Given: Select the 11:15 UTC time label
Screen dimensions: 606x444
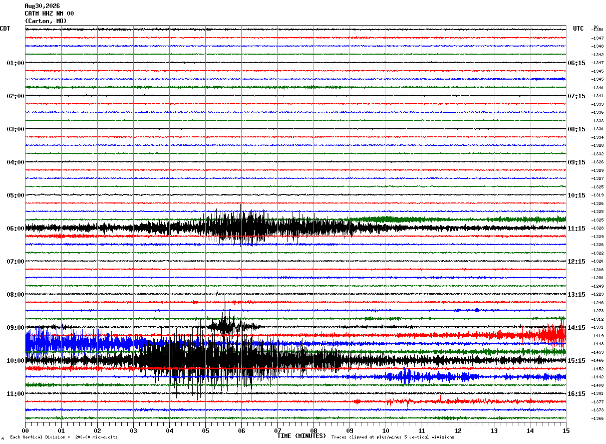Looking at the screenshot, I should tap(576, 229).
